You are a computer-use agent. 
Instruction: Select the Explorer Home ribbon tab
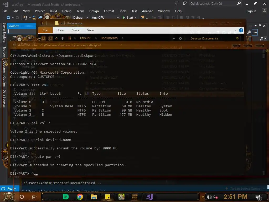pos(60,30)
